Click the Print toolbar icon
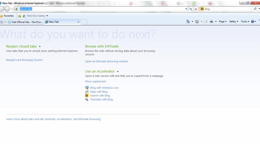The height and width of the screenshot is (144, 260). pyautogui.click(x=211, y=21)
